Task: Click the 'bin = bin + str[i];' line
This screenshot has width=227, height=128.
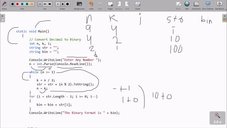Action: point(54,105)
